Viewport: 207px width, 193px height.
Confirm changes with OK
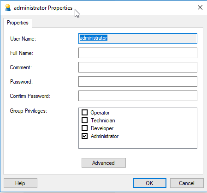click(149, 183)
